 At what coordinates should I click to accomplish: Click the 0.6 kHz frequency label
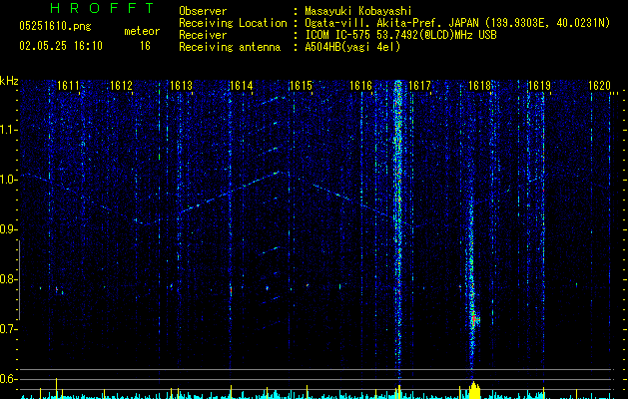click(x=8, y=379)
